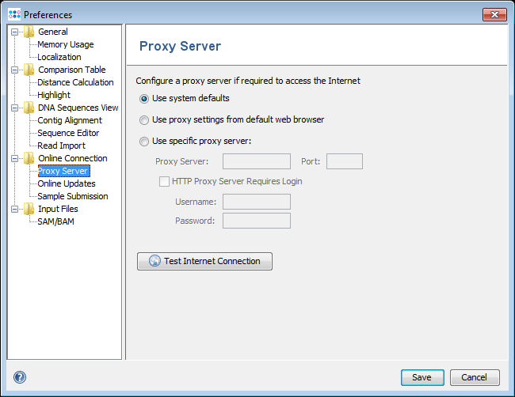The width and height of the screenshot is (515, 397).
Task: Select the Use system defaults option
Action: pyautogui.click(x=144, y=99)
